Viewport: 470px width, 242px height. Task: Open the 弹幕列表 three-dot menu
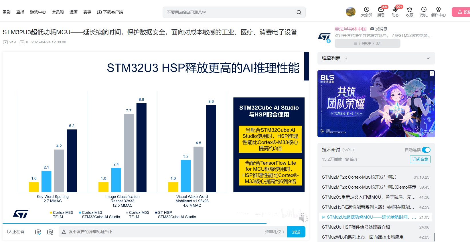346,58
